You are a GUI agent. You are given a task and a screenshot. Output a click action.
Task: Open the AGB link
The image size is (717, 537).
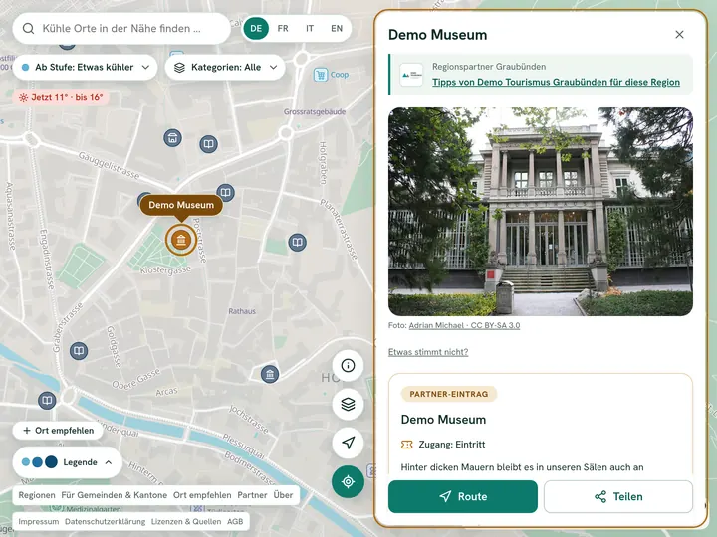235,521
